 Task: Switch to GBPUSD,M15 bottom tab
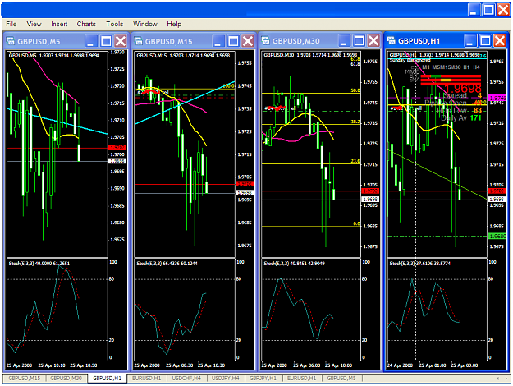click(25, 378)
